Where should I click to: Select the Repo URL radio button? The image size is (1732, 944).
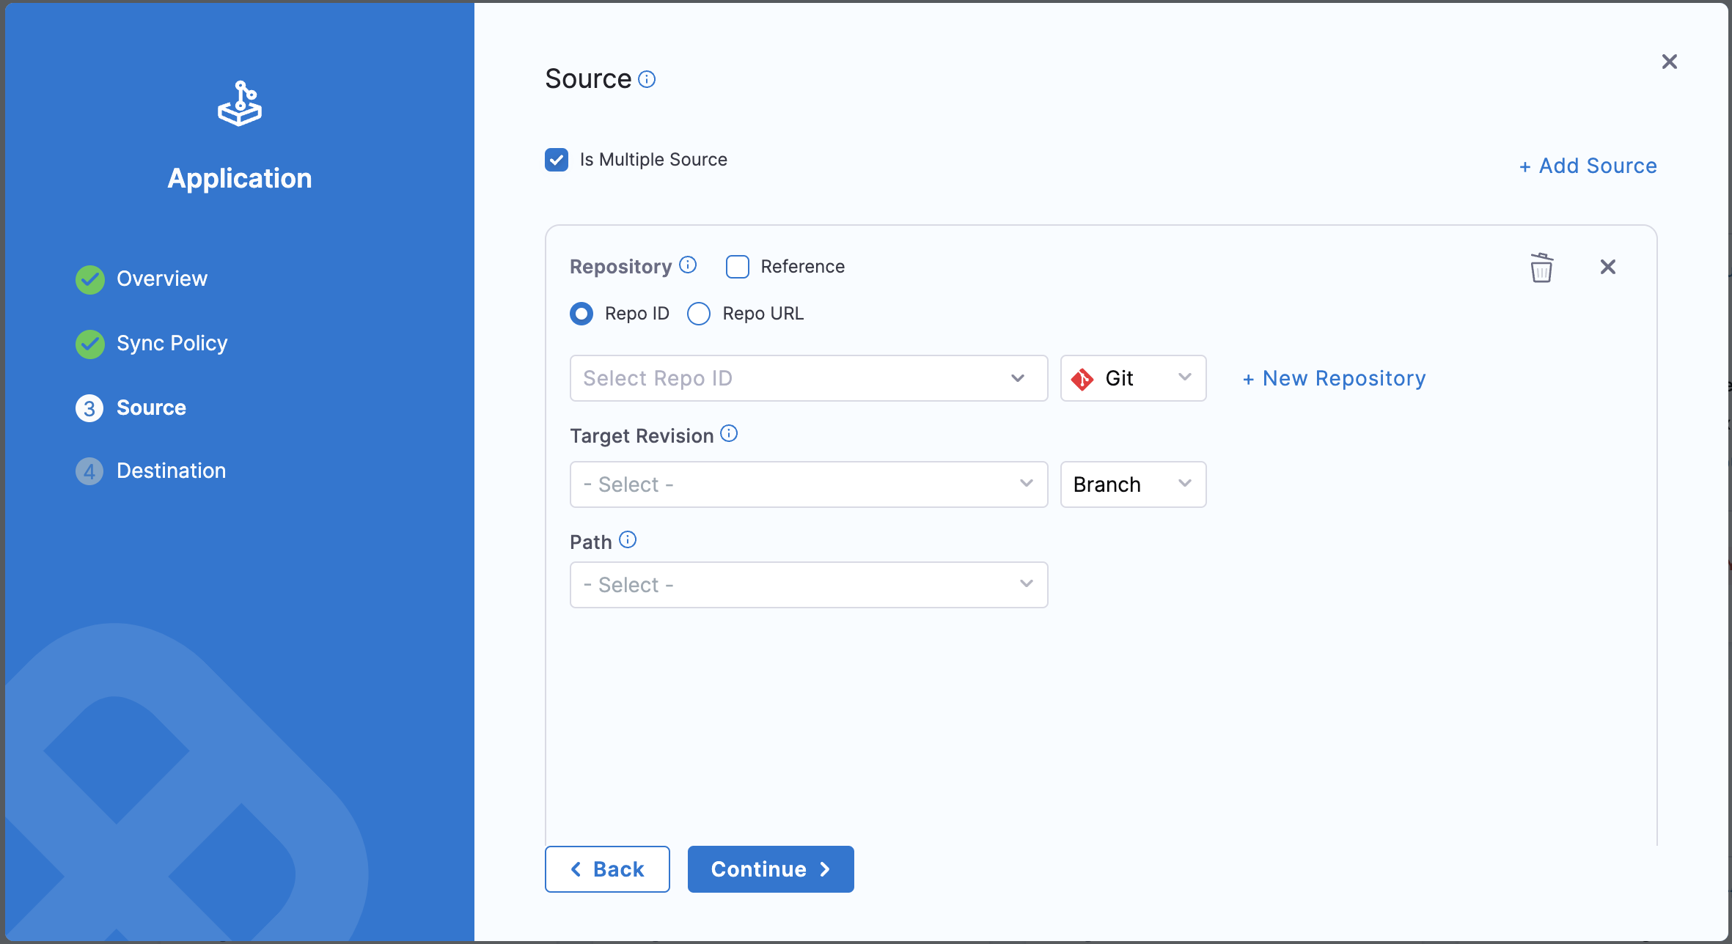(698, 314)
